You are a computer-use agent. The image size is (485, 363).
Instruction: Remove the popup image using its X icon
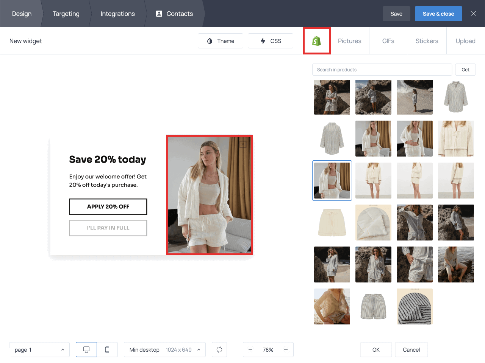tap(242, 144)
